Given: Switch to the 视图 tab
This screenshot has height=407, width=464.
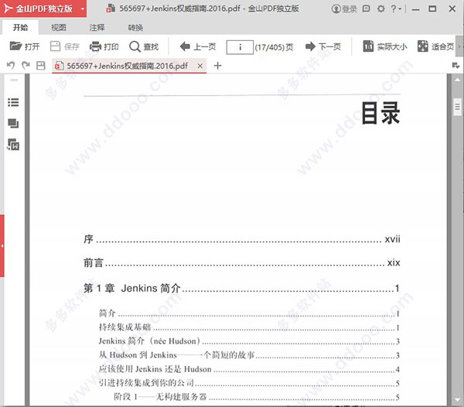Looking at the screenshot, I should click(58, 28).
